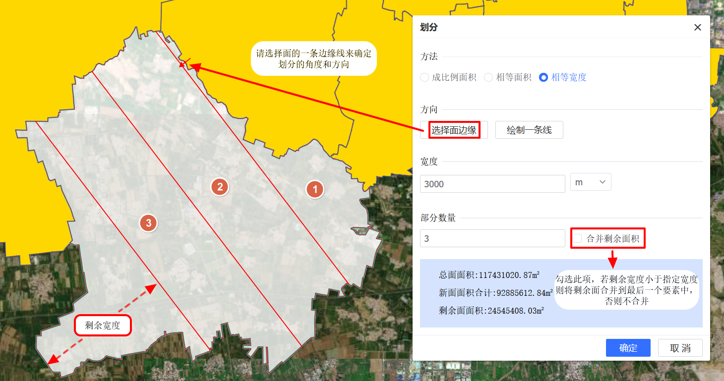
Task: Click map marker number 1
Action: (314, 189)
